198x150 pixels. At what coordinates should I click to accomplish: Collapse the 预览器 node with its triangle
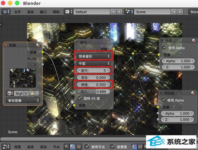[161, 93]
